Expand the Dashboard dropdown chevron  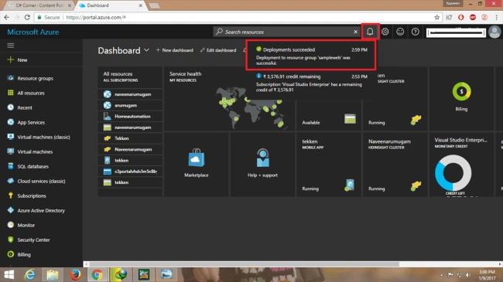tap(146, 50)
